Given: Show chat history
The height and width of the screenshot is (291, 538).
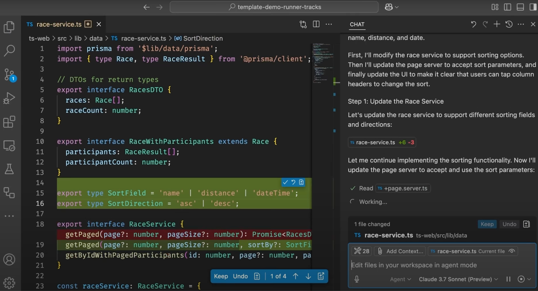Looking at the screenshot, I should click(509, 24).
